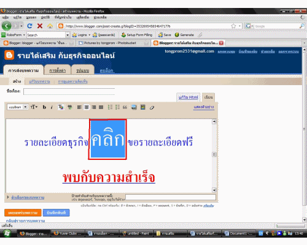
Task: Open the text color picker icon
Action: pyautogui.click(x=61, y=107)
